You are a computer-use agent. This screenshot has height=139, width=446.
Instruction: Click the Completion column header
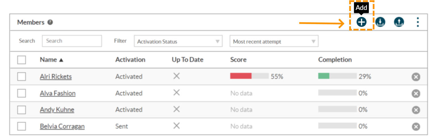(335, 60)
